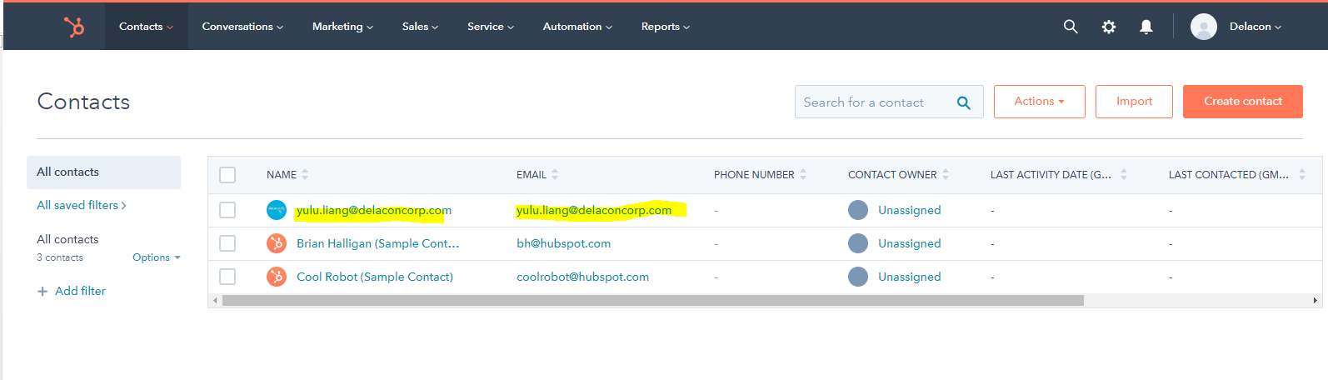Open the Delacon account dropdown
1328x380 pixels.
(1256, 27)
